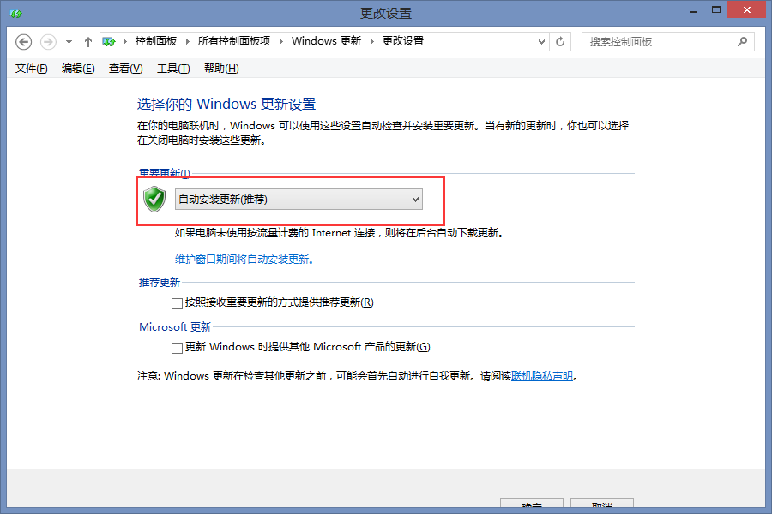Click the title bar Windows Update icon

[15, 13]
